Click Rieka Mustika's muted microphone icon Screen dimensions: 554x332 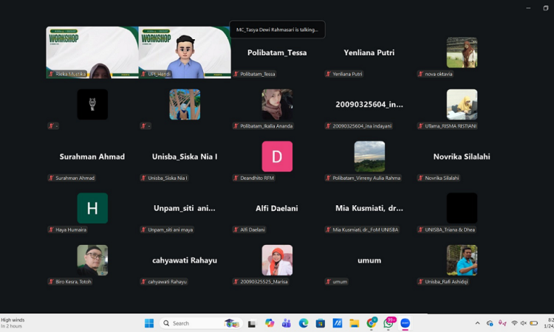(51, 75)
